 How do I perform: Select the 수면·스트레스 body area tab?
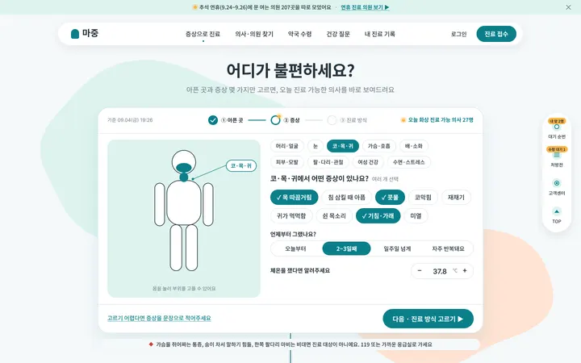408,162
